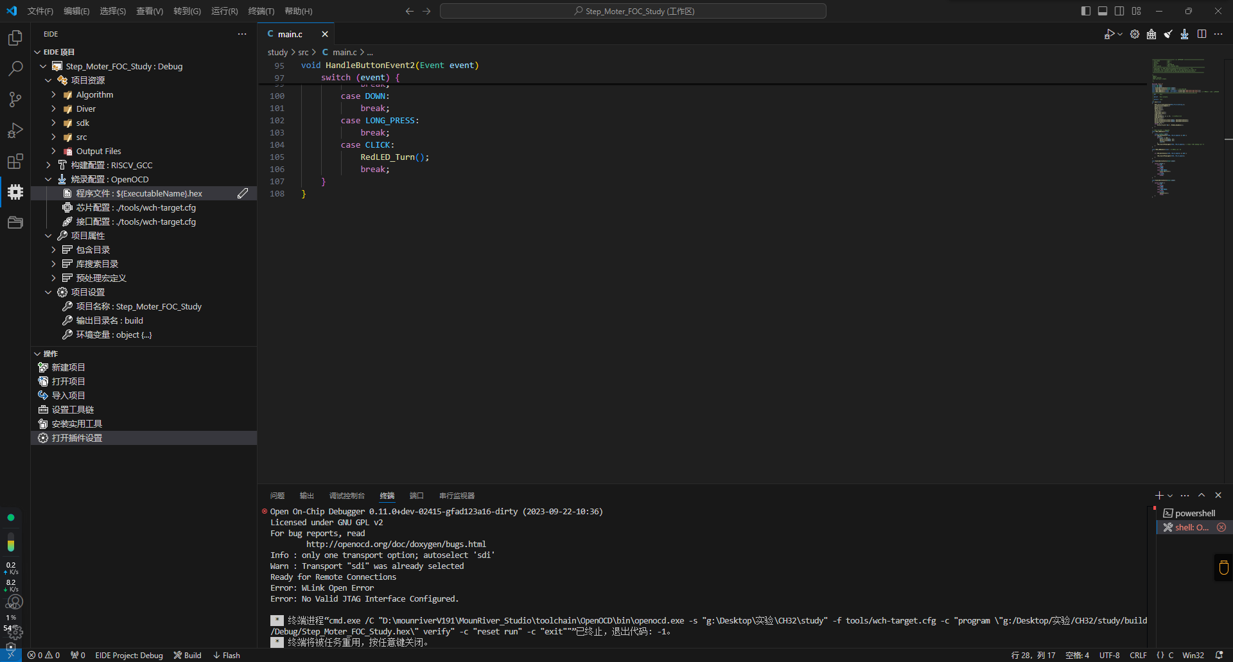
Task: Open EIDE side bar ellipsis menu
Action: point(242,34)
